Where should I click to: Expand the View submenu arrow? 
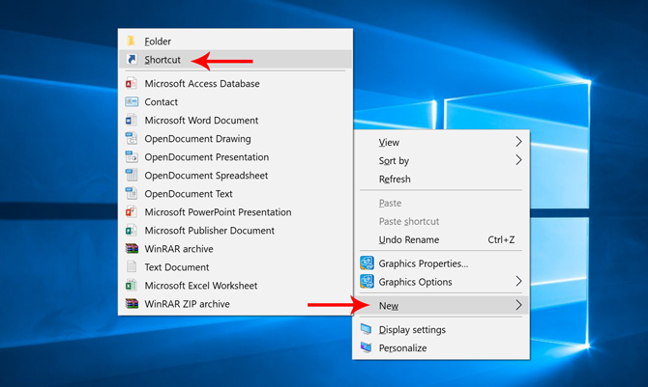pos(518,142)
